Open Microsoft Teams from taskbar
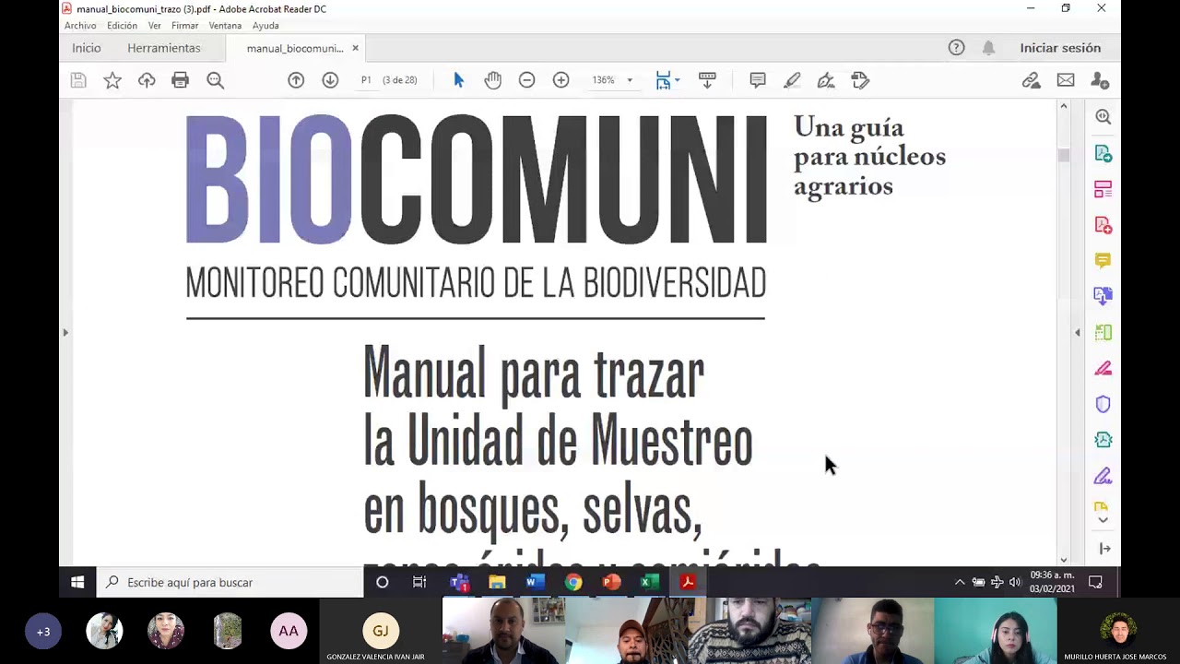 [x=459, y=582]
